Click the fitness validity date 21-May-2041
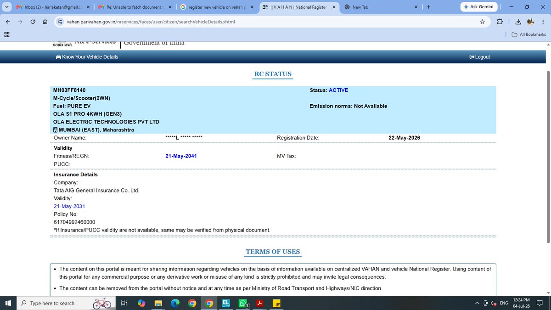The width and height of the screenshot is (551, 310). (181, 156)
